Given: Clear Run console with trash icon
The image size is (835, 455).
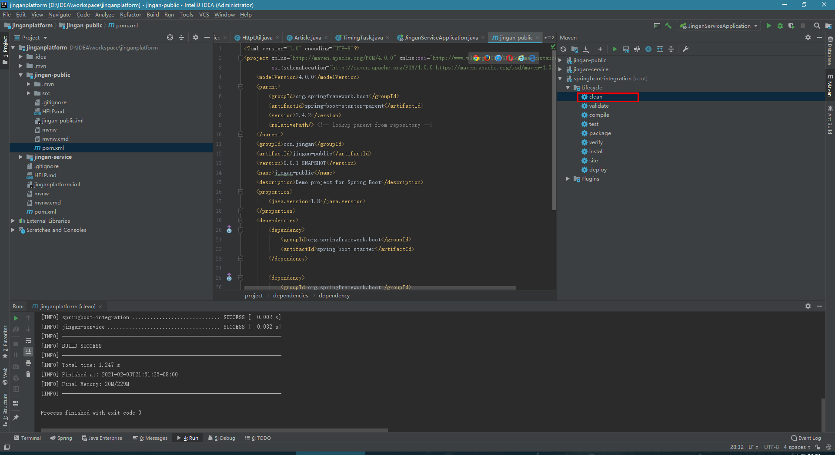Looking at the screenshot, I should pyautogui.click(x=28, y=374).
